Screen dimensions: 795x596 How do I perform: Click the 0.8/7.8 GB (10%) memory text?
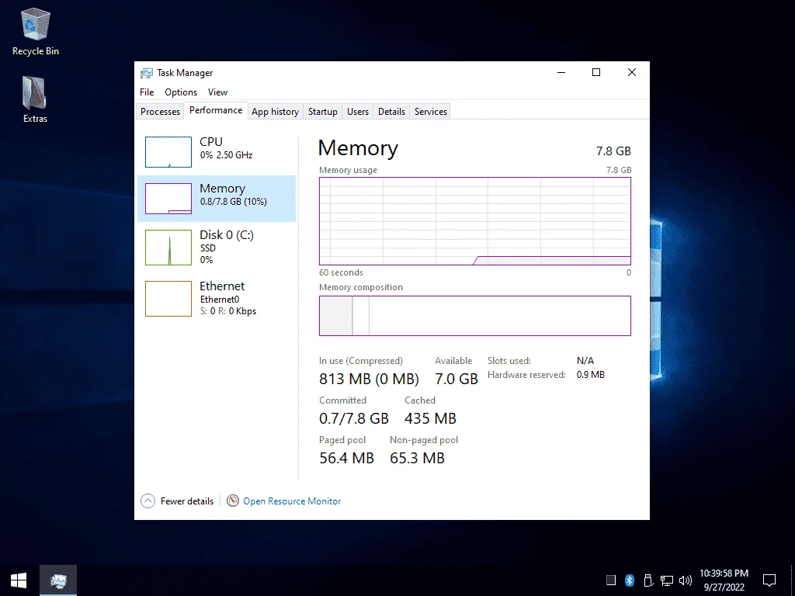pos(233,202)
